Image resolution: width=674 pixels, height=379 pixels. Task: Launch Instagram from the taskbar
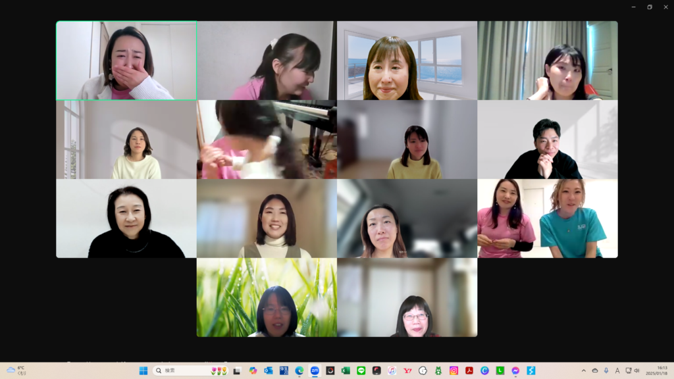454,370
